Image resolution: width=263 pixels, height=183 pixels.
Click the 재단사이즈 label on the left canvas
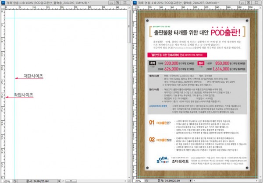coord(33,76)
